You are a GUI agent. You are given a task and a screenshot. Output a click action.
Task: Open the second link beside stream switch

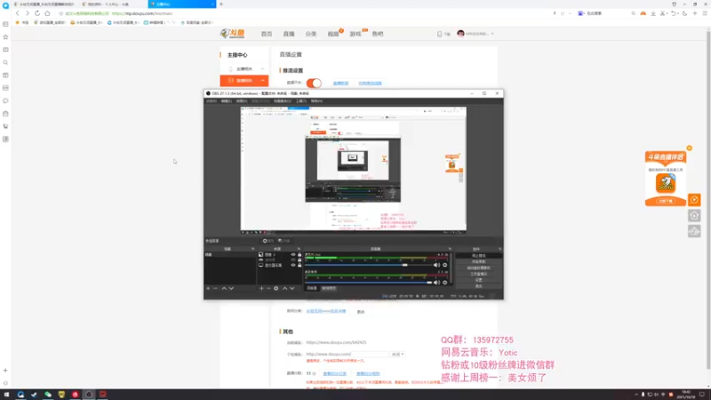(370, 84)
